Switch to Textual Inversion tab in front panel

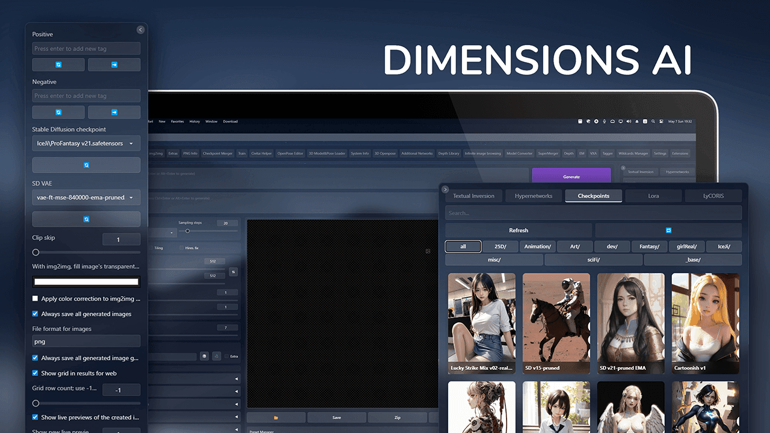click(x=473, y=195)
